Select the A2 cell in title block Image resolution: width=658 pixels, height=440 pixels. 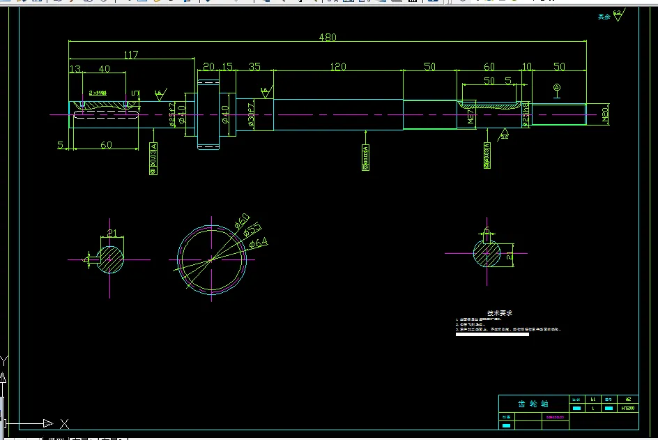(628, 400)
